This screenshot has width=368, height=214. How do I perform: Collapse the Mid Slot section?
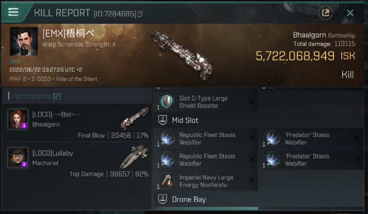162,120
